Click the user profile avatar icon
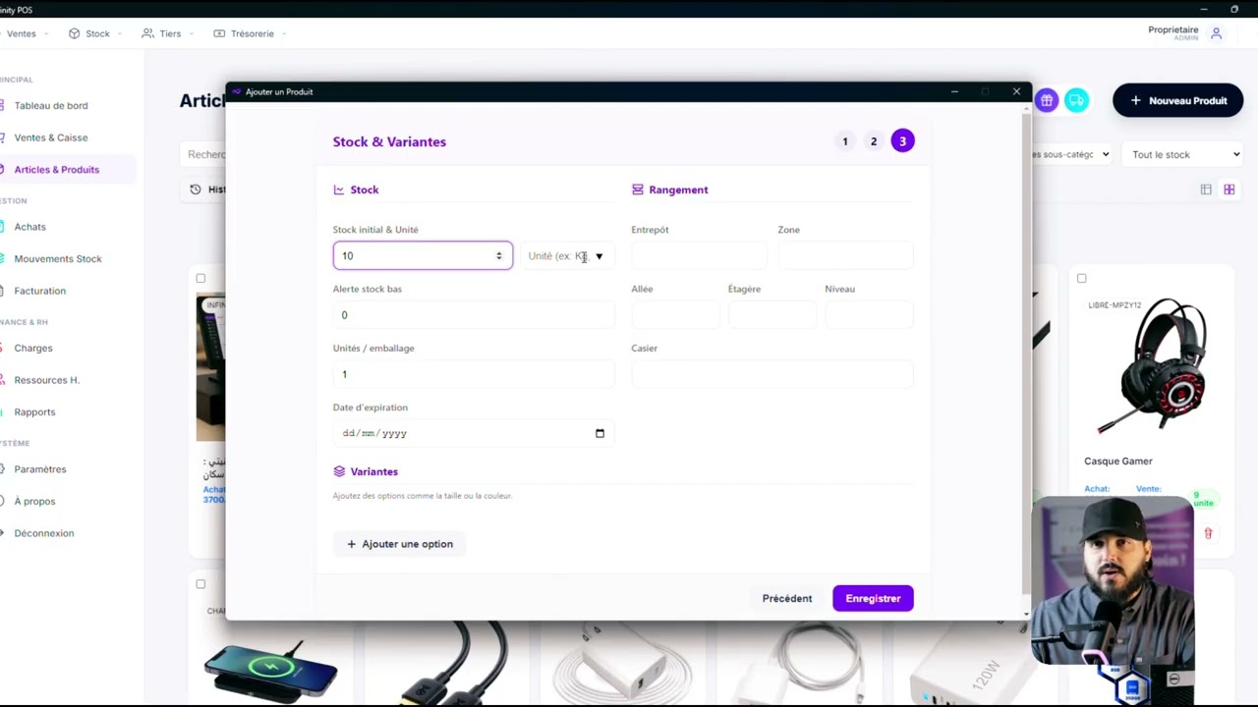The height and width of the screenshot is (707, 1258). 1216,33
